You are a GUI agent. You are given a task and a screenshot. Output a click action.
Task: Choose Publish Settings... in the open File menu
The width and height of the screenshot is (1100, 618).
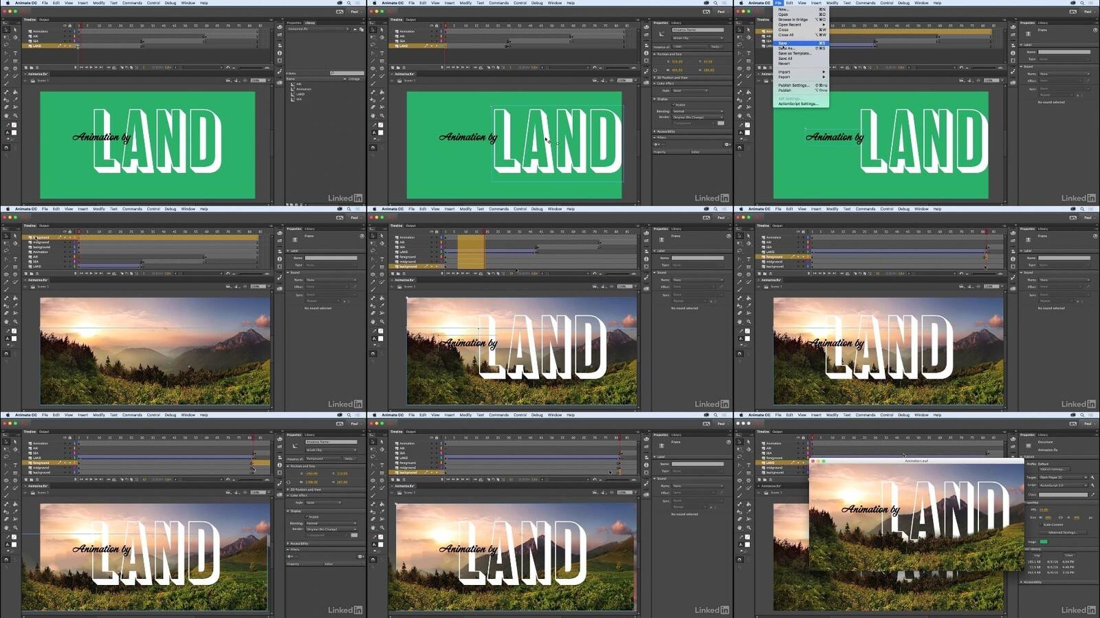tap(802, 85)
